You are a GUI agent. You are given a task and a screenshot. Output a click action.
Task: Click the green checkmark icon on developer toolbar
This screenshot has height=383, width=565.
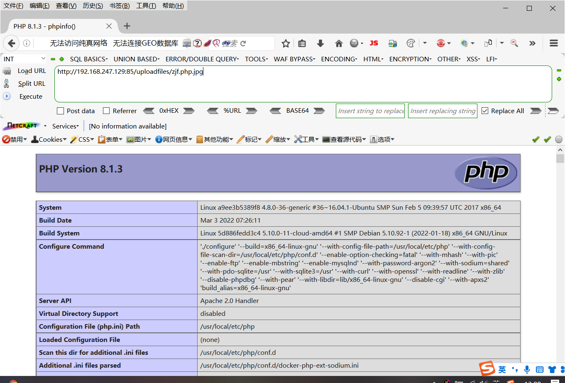(536, 139)
